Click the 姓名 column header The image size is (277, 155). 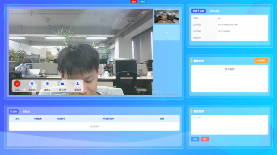click(17, 119)
